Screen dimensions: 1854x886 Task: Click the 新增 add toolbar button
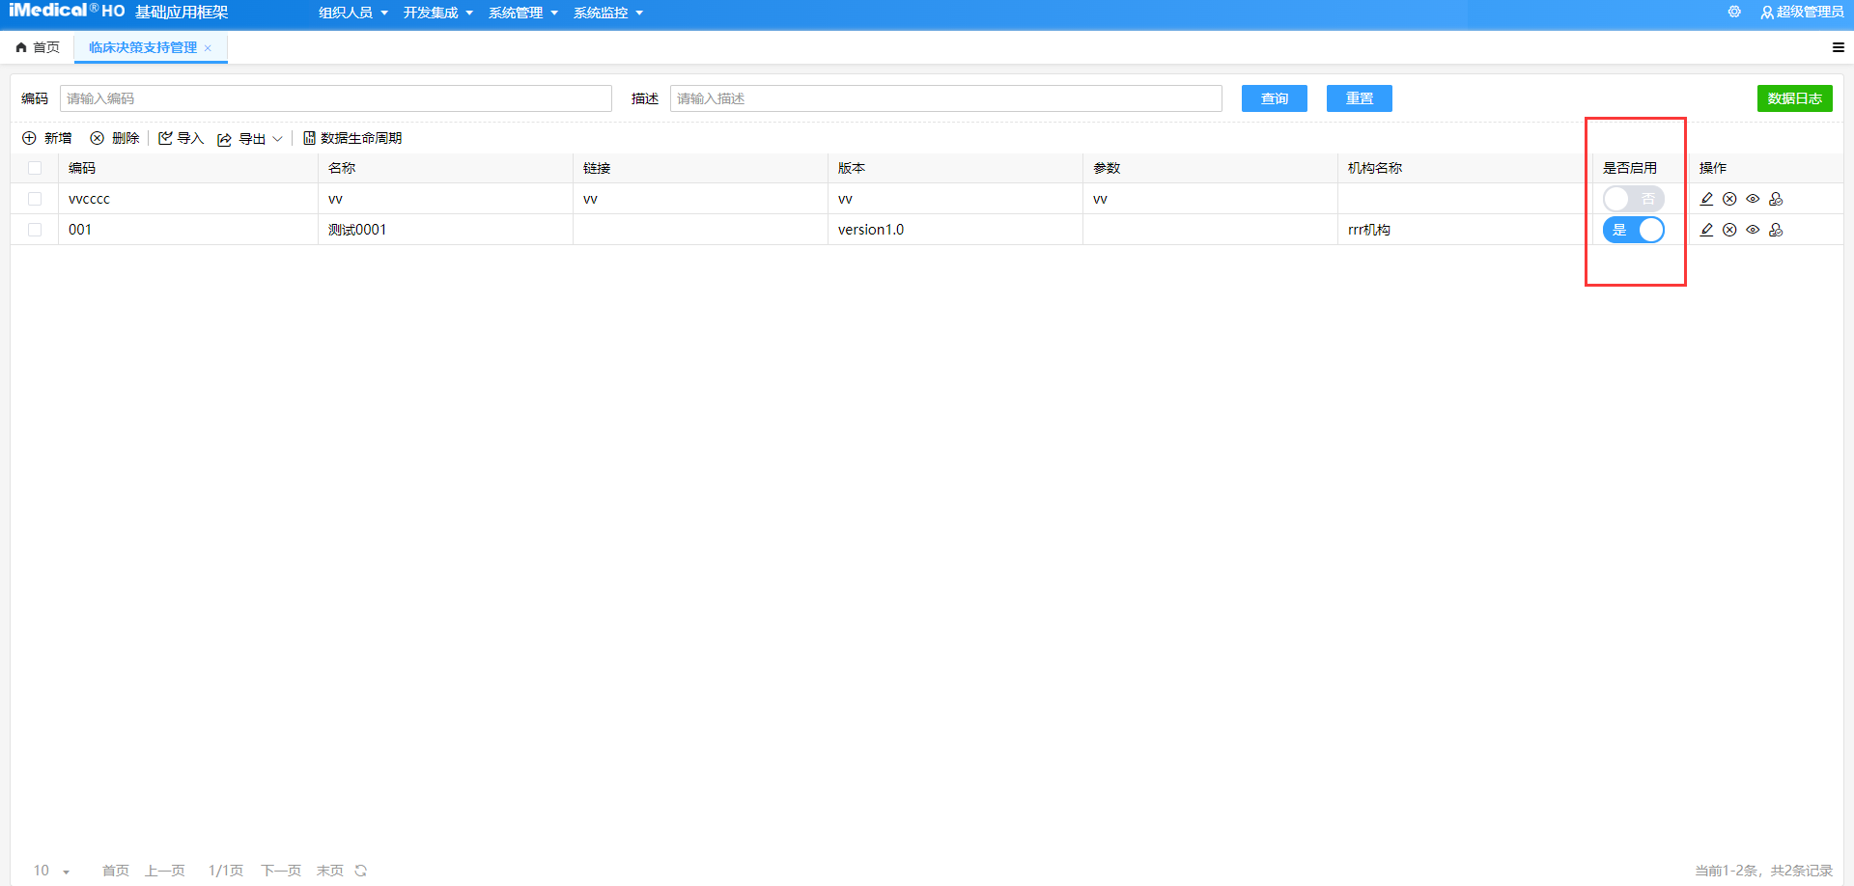pyautogui.click(x=47, y=138)
